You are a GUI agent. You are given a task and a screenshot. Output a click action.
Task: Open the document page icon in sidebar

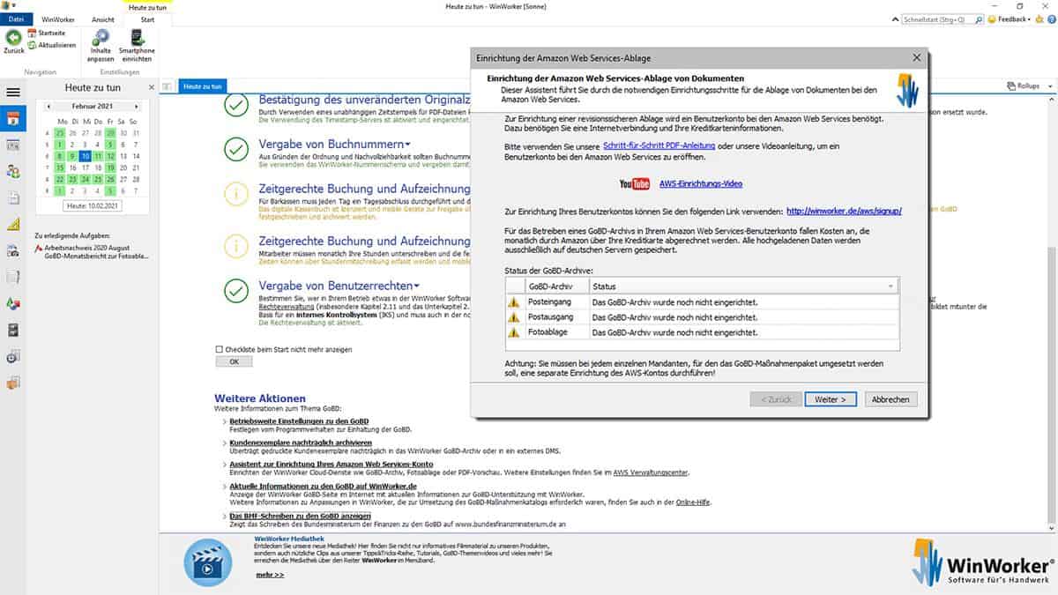pos(13,197)
